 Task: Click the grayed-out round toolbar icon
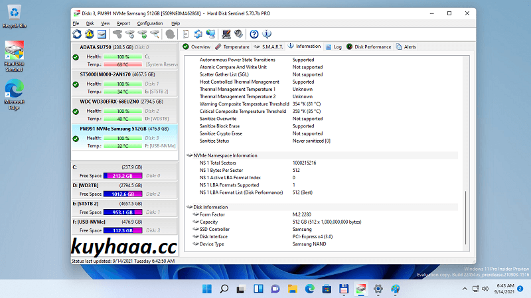tap(171, 34)
